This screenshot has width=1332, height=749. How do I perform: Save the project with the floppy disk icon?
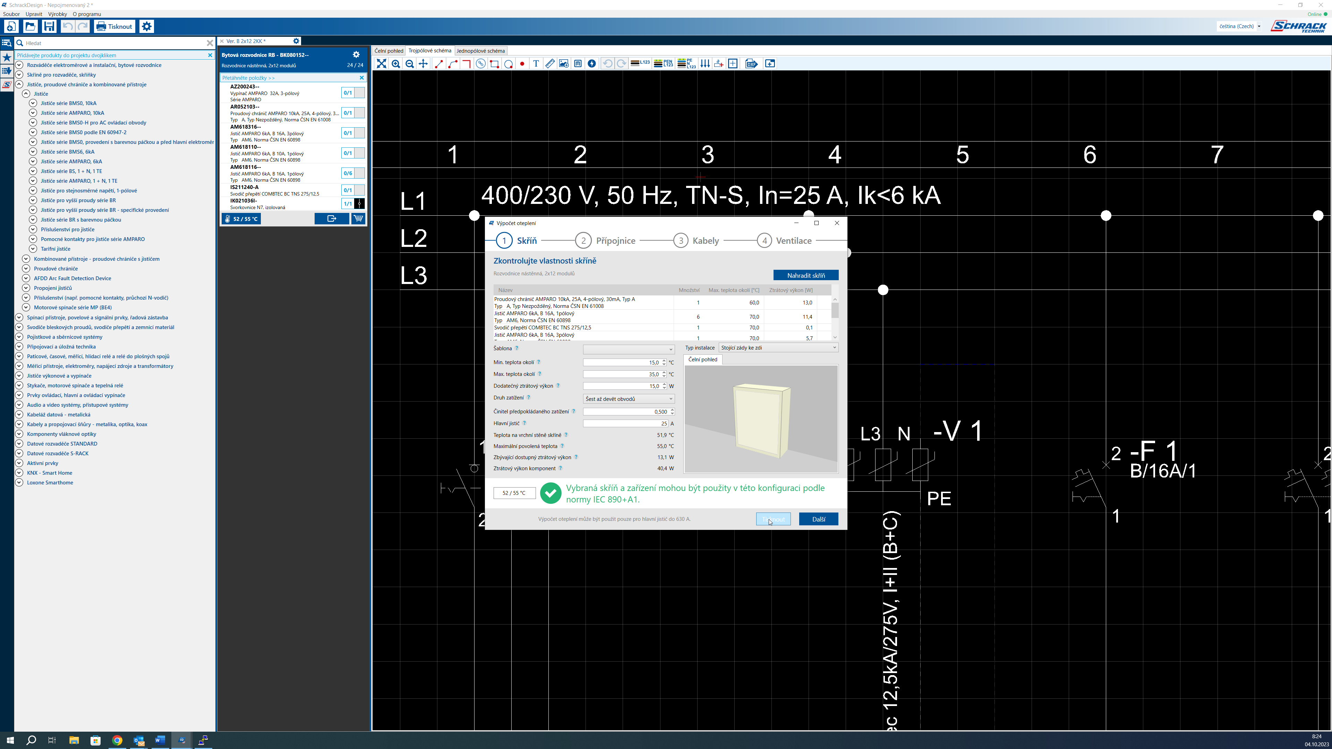click(x=49, y=26)
